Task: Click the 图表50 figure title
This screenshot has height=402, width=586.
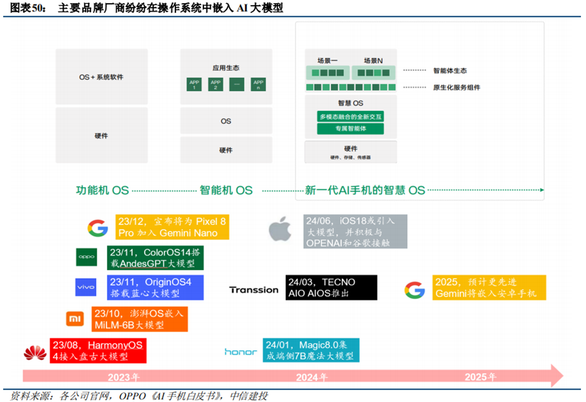Action: pos(146,7)
